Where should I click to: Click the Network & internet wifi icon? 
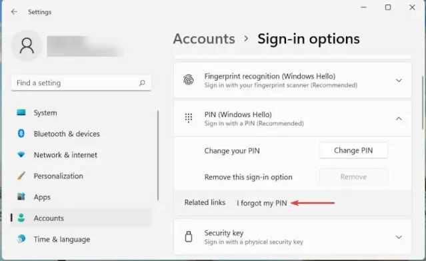click(21, 154)
